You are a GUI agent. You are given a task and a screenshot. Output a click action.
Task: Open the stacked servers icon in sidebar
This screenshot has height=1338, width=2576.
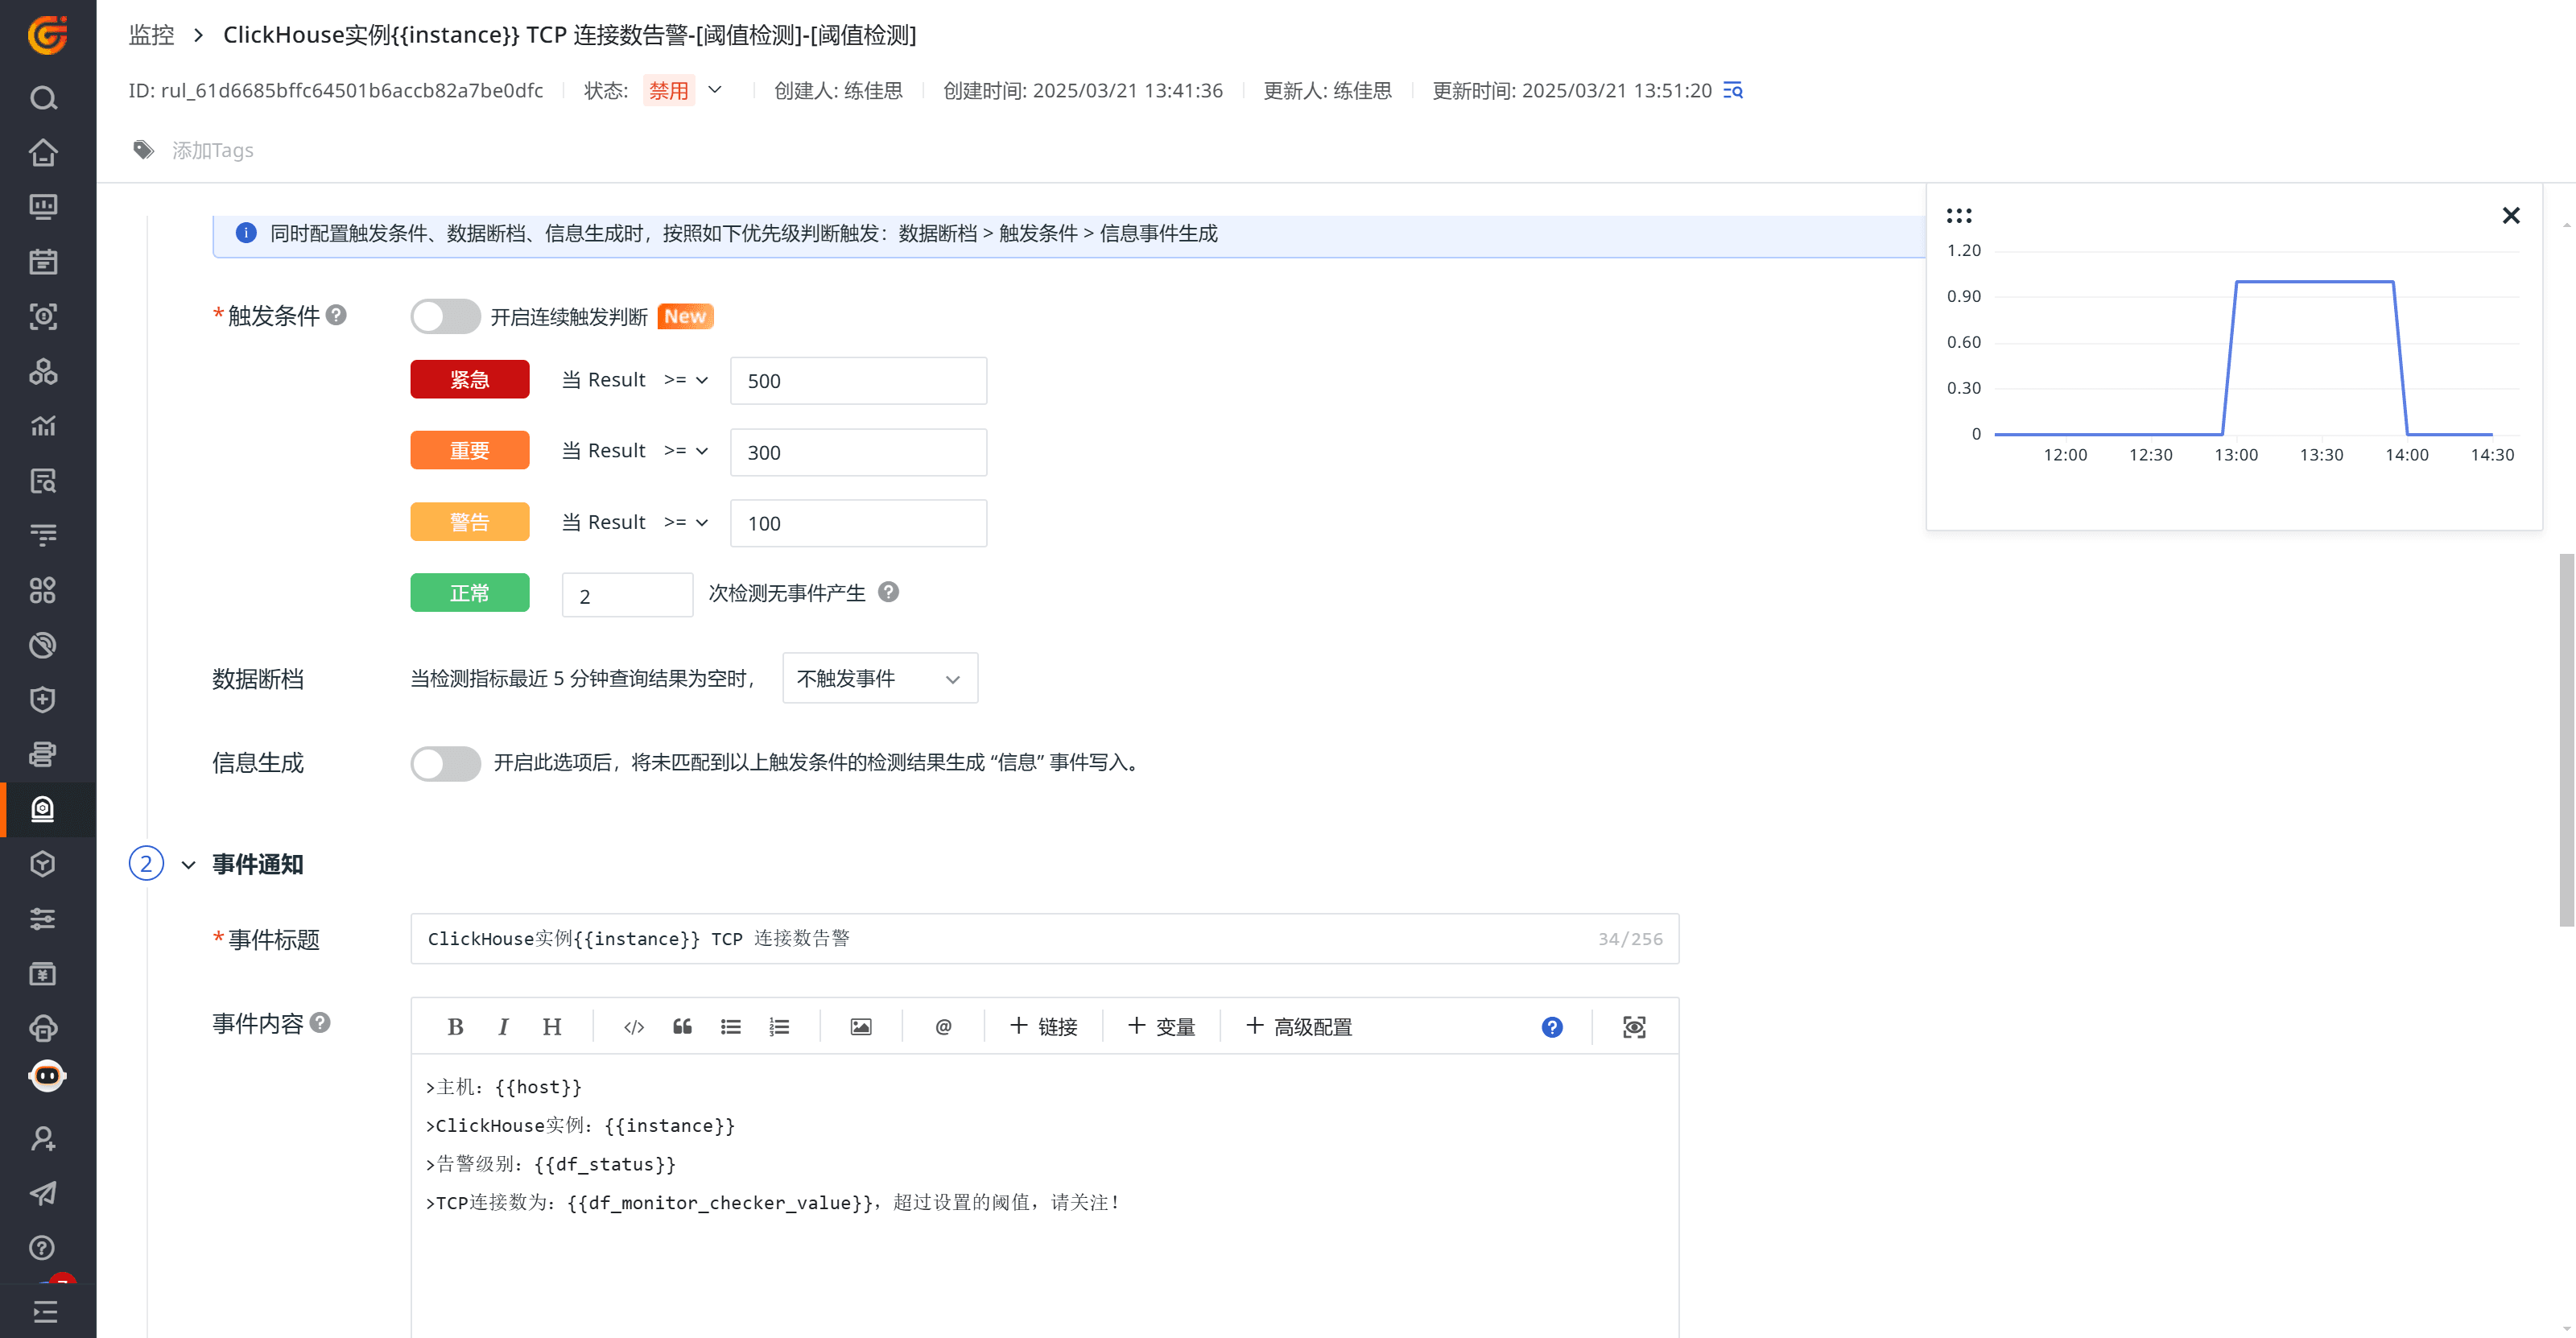(43, 754)
